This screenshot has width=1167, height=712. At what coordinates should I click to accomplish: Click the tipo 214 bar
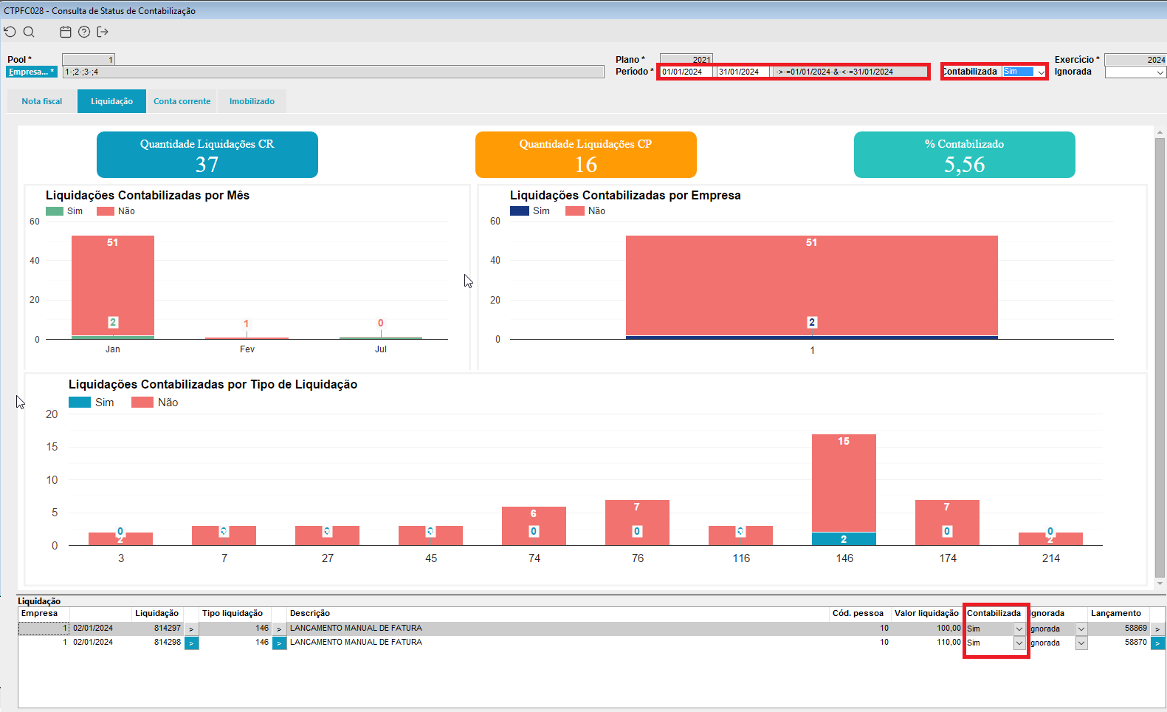coord(1050,538)
